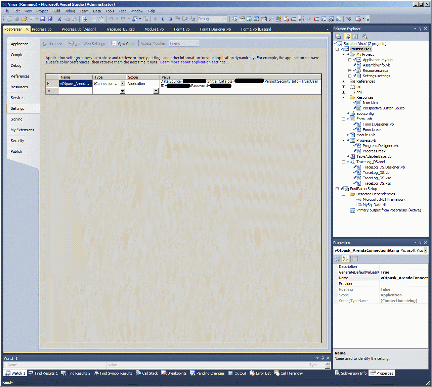The width and height of the screenshot is (432, 387).
Task: Collapse the PostParserSetup project node
Action: point(337,189)
